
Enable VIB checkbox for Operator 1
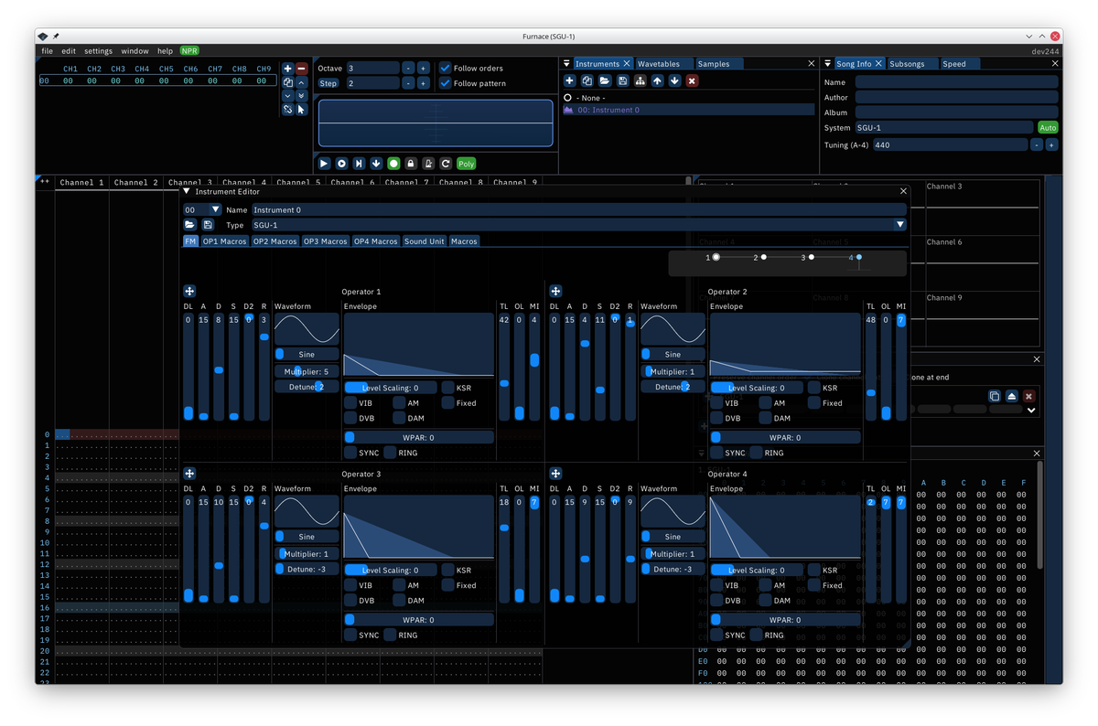tap(350, 403)
